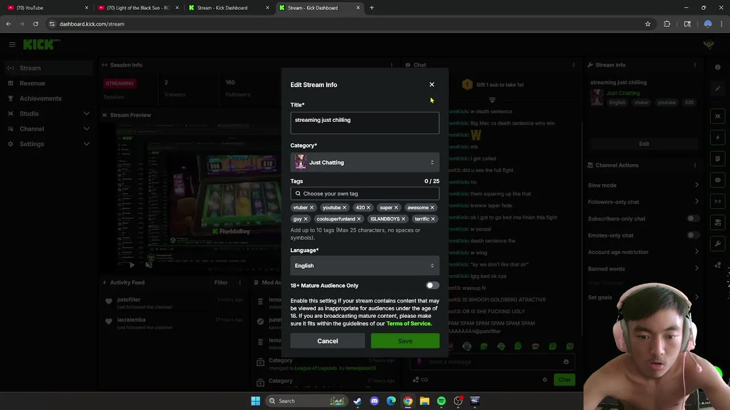Reload the browser page
The width and height of the screenshot is (730, 410).
[x=35, y=24]
